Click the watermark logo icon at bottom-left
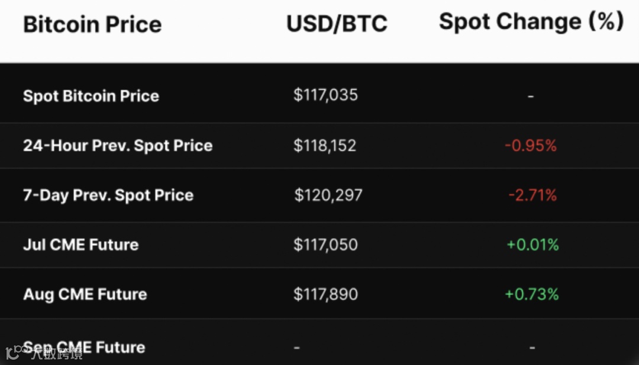 click(12, 353)
